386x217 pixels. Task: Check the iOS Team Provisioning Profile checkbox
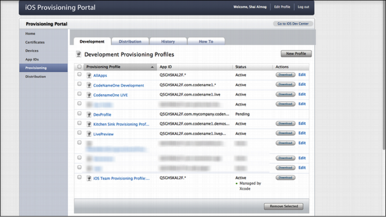click(79, 177)
